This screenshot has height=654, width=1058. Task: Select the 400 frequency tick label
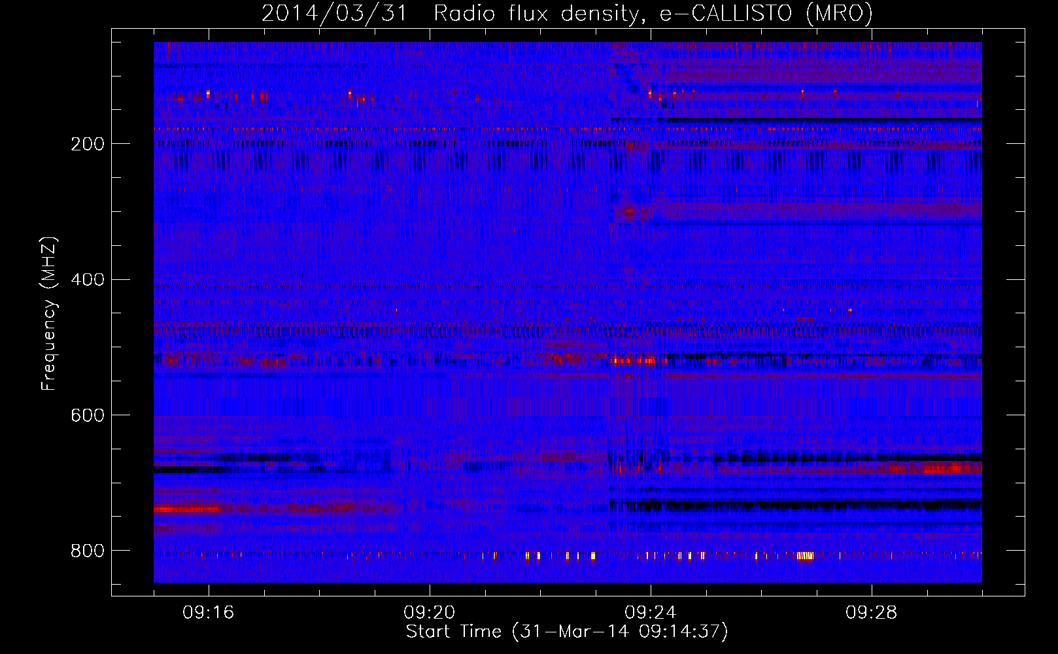coord(88,280)
